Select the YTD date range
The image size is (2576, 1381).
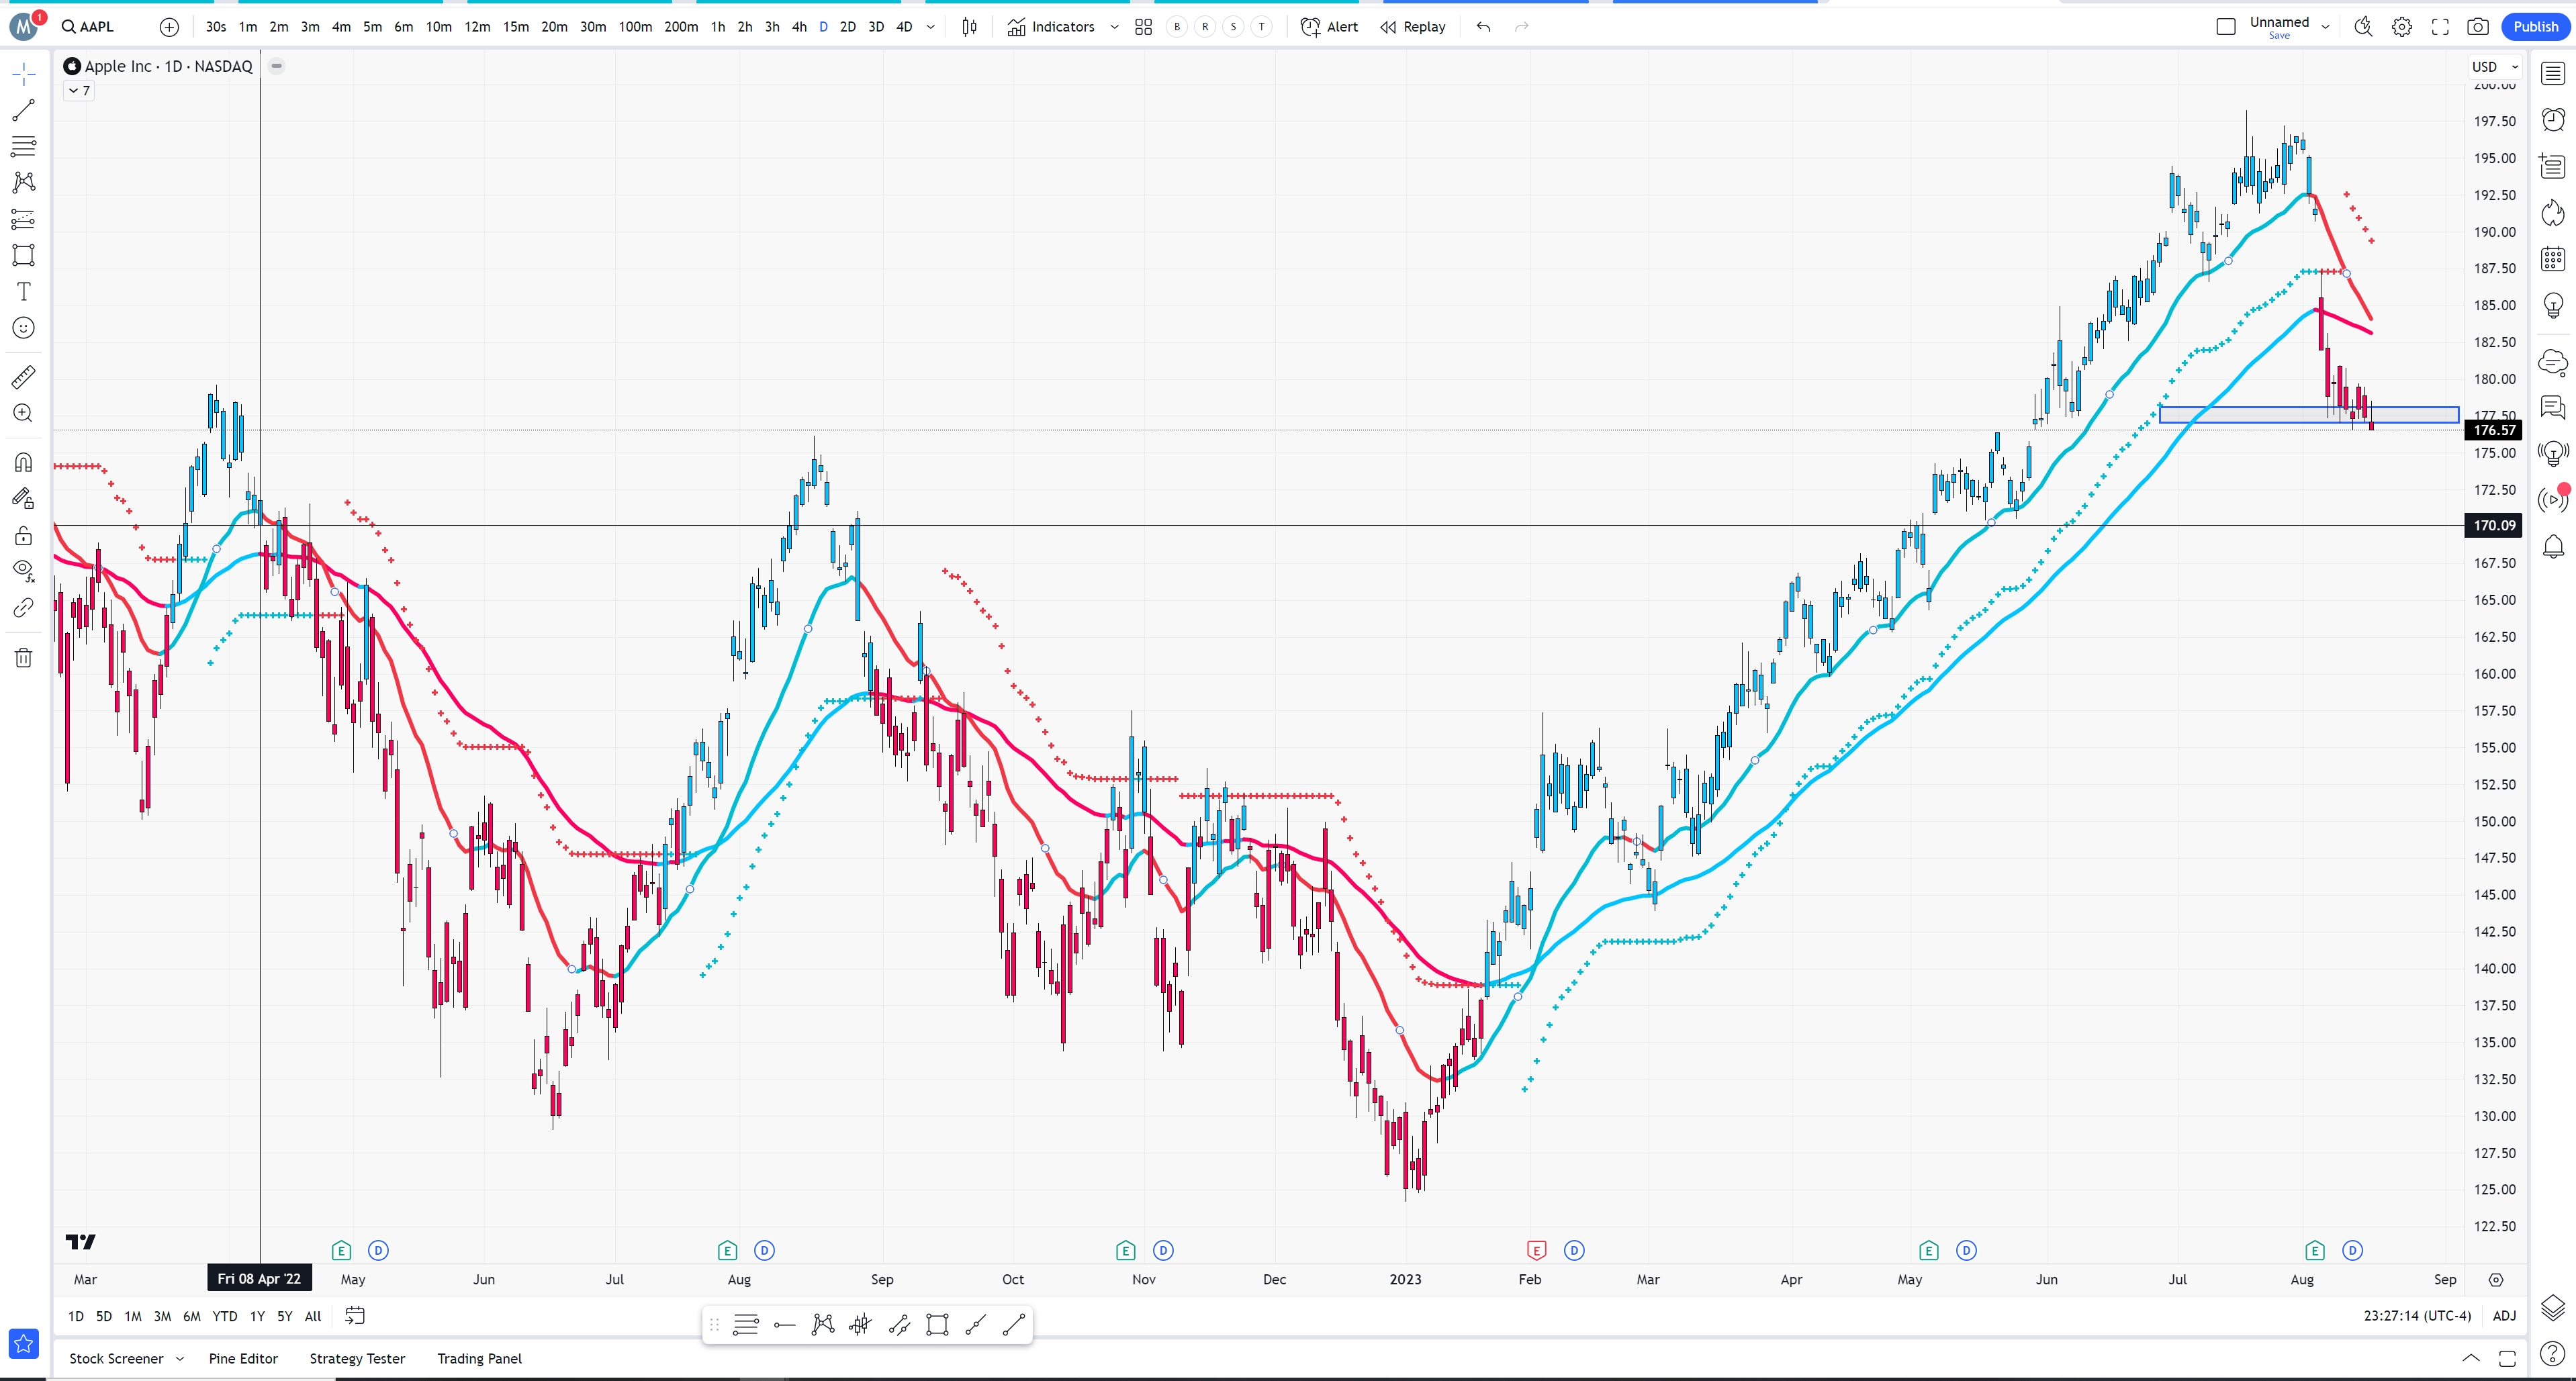click(x=225, y=1316)
